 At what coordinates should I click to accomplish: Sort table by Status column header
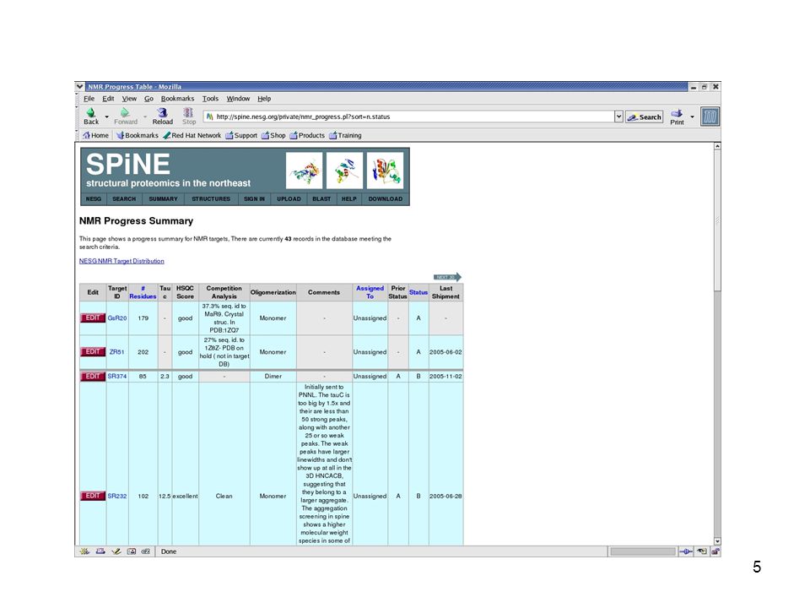[x=418, y=293]
